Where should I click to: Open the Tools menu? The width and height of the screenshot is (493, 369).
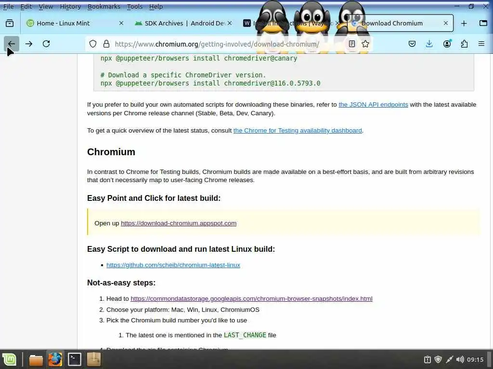coord(135,6)
